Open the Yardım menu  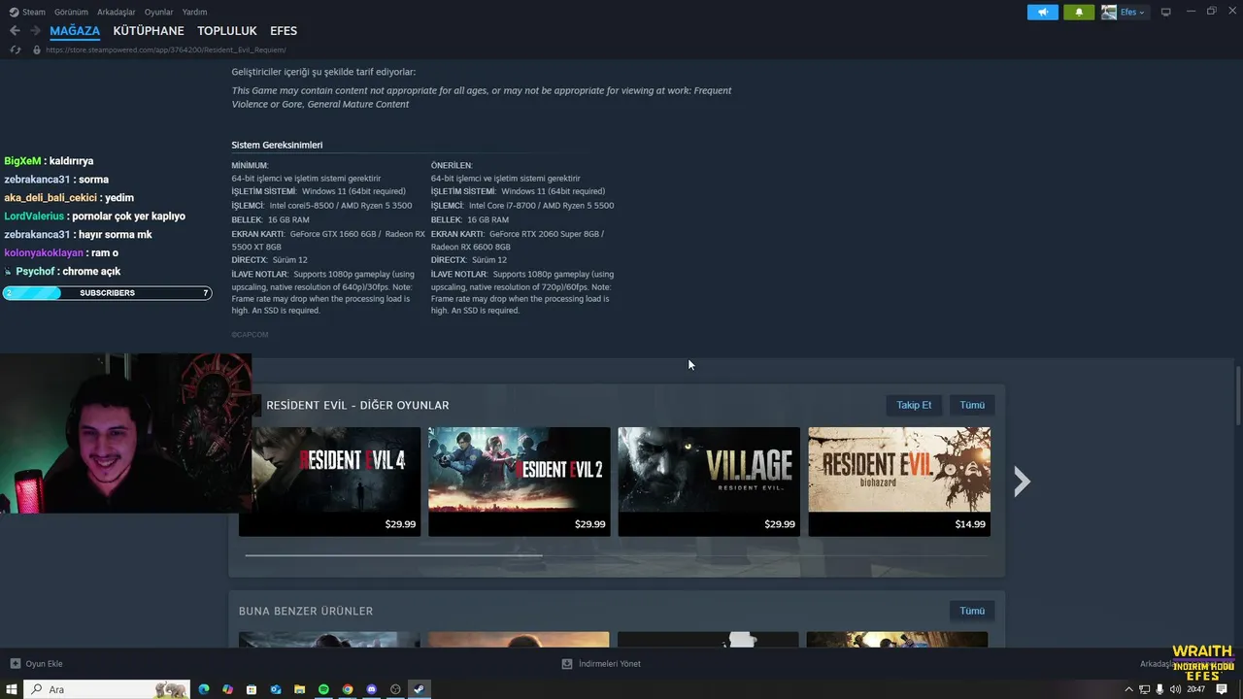pos(194,12)
